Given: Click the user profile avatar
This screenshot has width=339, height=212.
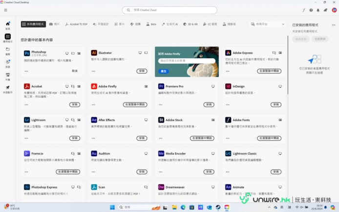Looking at the screenshot, I should click(x=334, y=10).
